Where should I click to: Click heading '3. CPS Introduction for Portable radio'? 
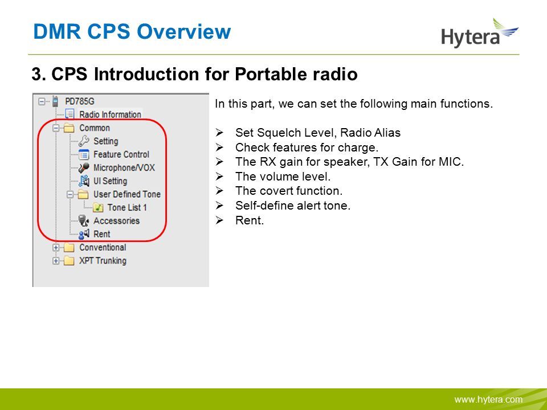(194, 74)
